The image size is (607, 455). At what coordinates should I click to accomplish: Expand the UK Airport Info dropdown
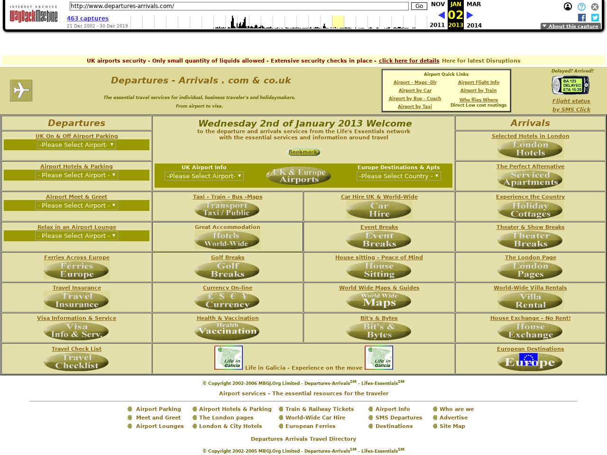204,176
